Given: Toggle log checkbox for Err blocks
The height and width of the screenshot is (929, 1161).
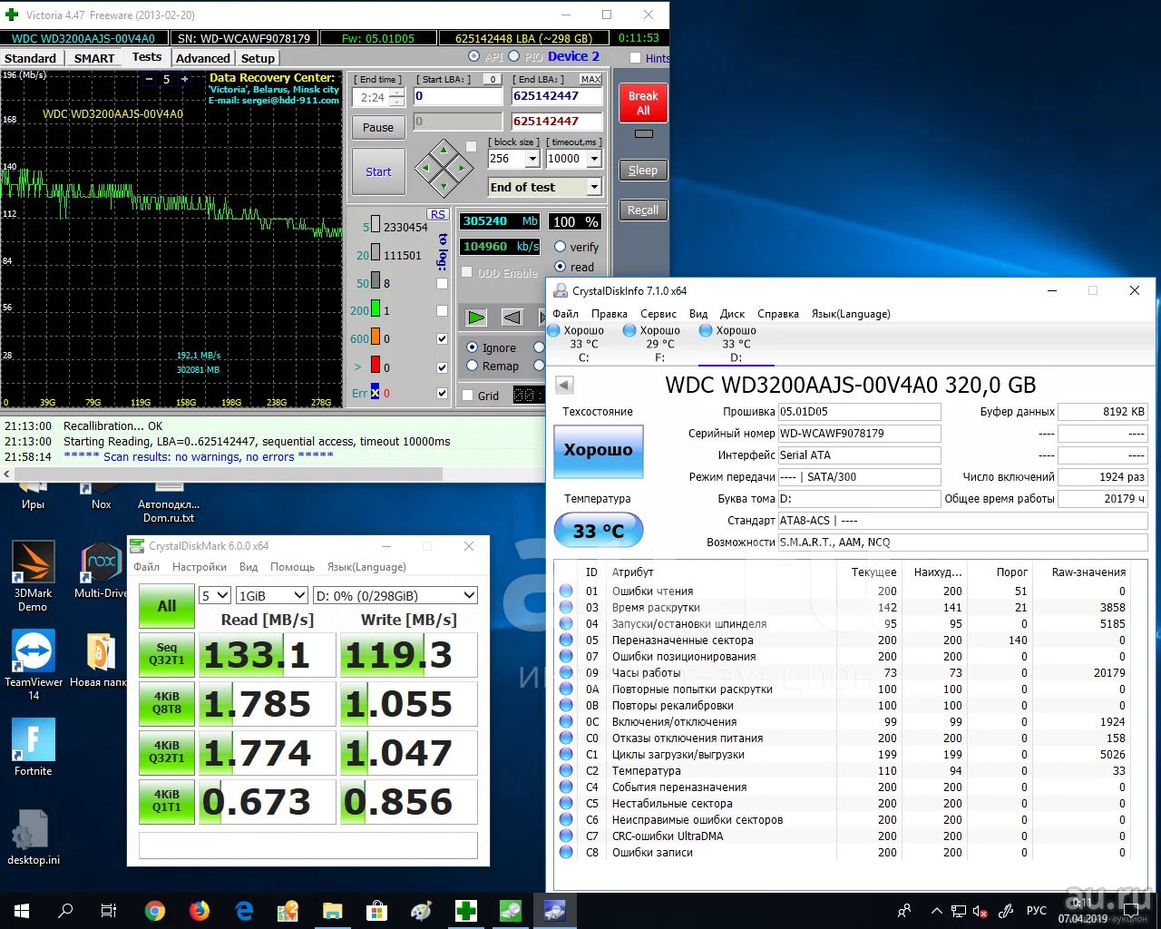Looking at the screenshot, I should coord(442,394).
